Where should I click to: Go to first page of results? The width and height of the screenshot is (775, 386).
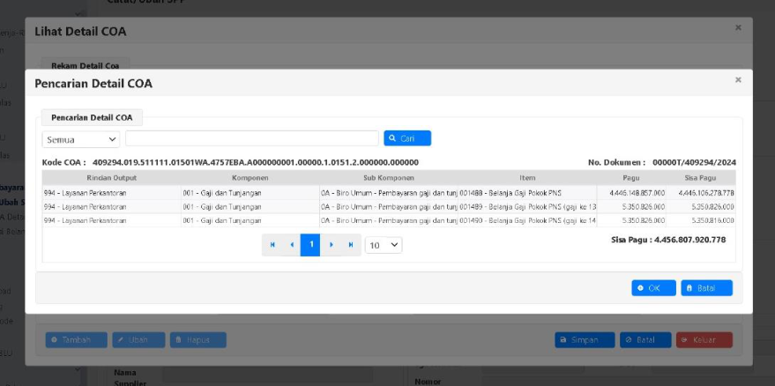(272, 245)
